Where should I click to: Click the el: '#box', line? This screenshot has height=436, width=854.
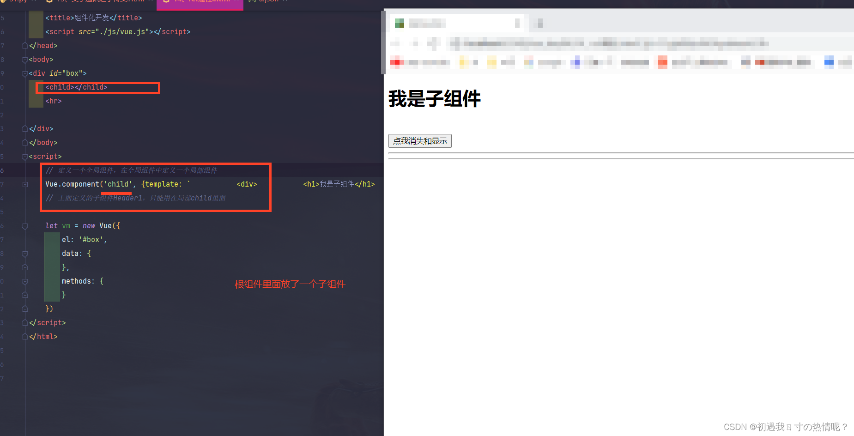tap(85, 239)
